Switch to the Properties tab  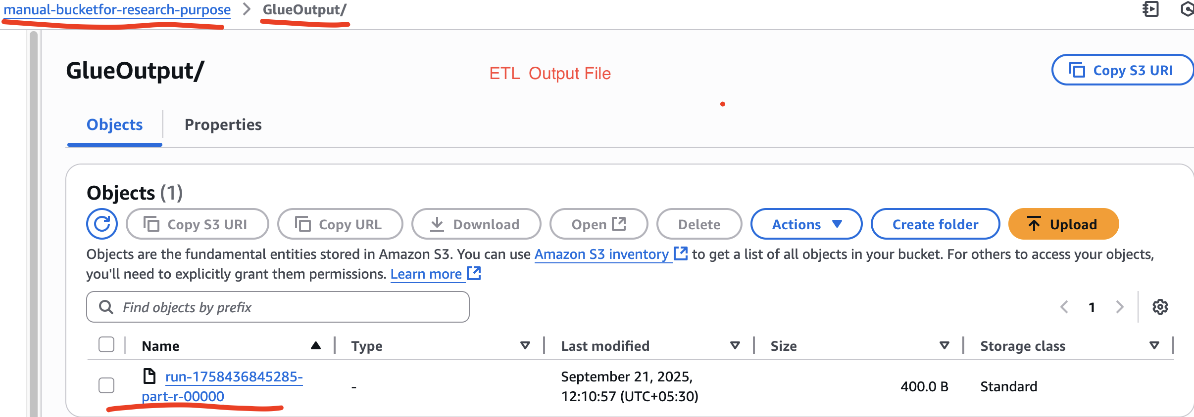[223, 125]
